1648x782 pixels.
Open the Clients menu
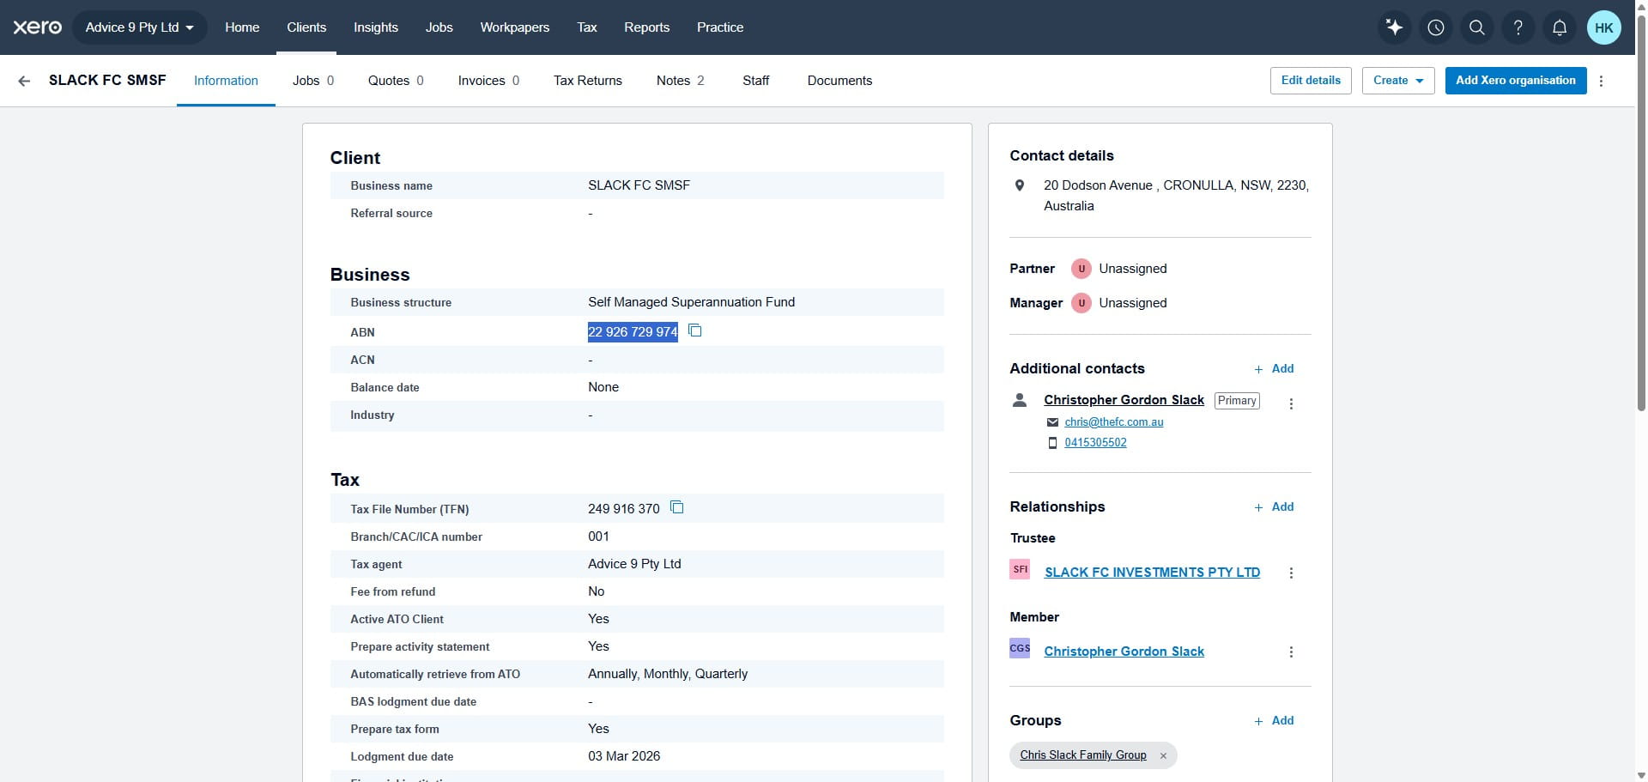(x=306, y=27)
